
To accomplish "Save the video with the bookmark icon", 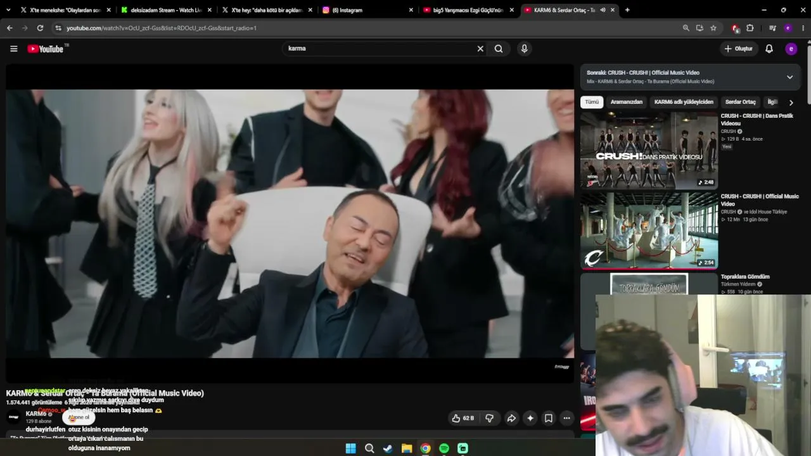I will (549, 418).
